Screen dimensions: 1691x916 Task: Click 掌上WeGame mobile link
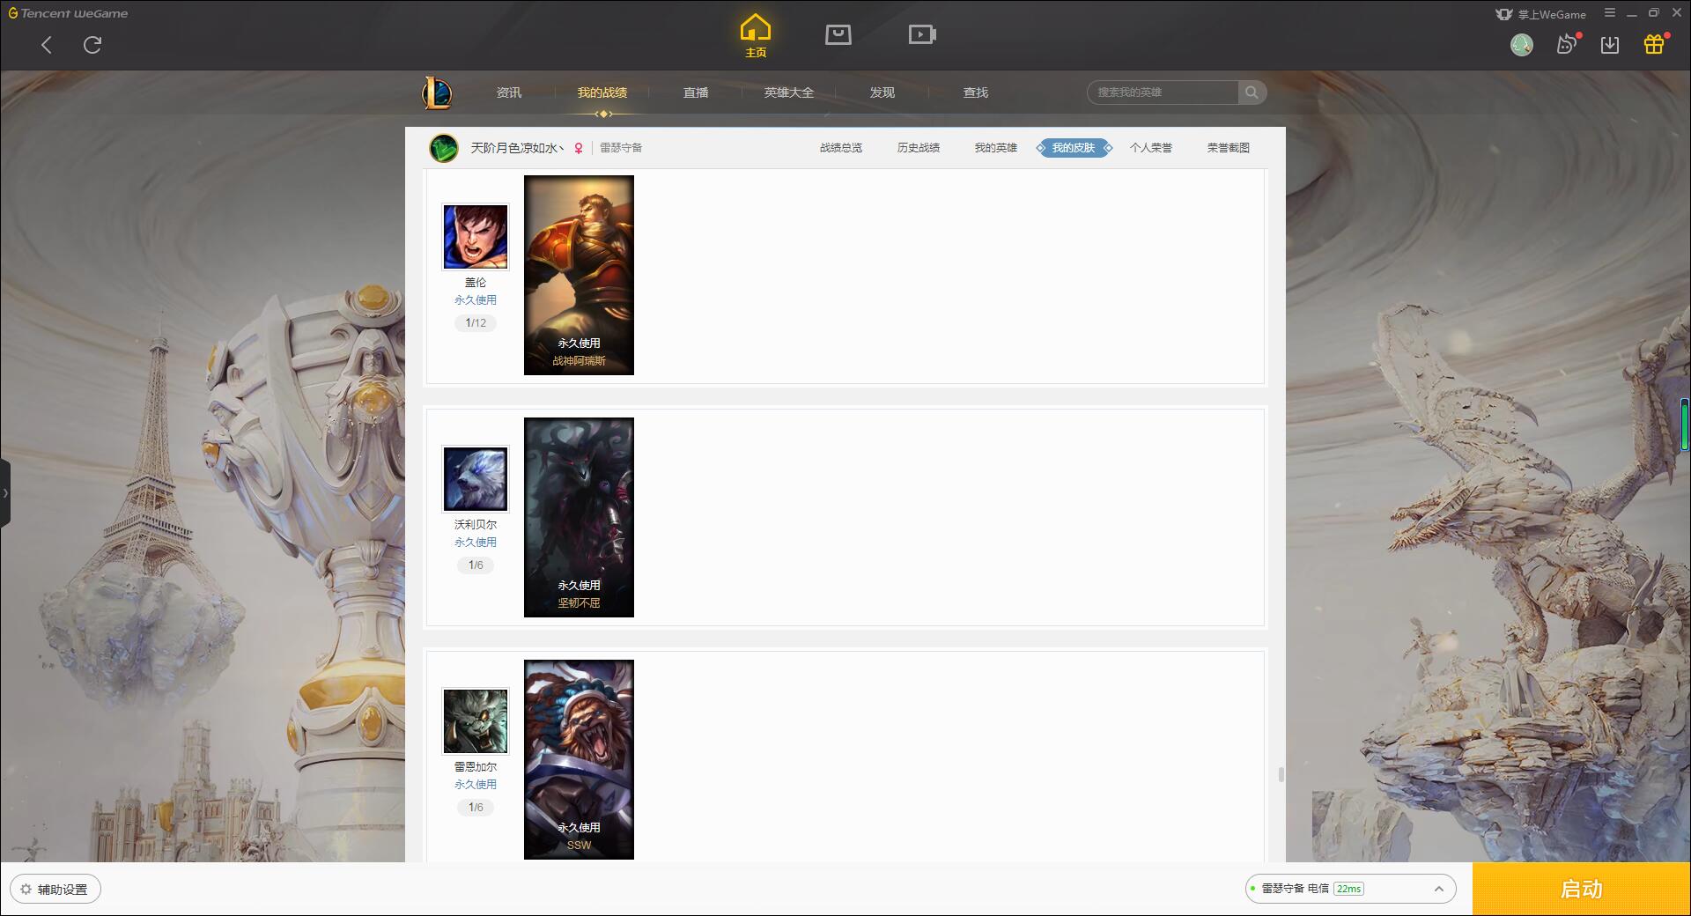tap(1541, 14)
